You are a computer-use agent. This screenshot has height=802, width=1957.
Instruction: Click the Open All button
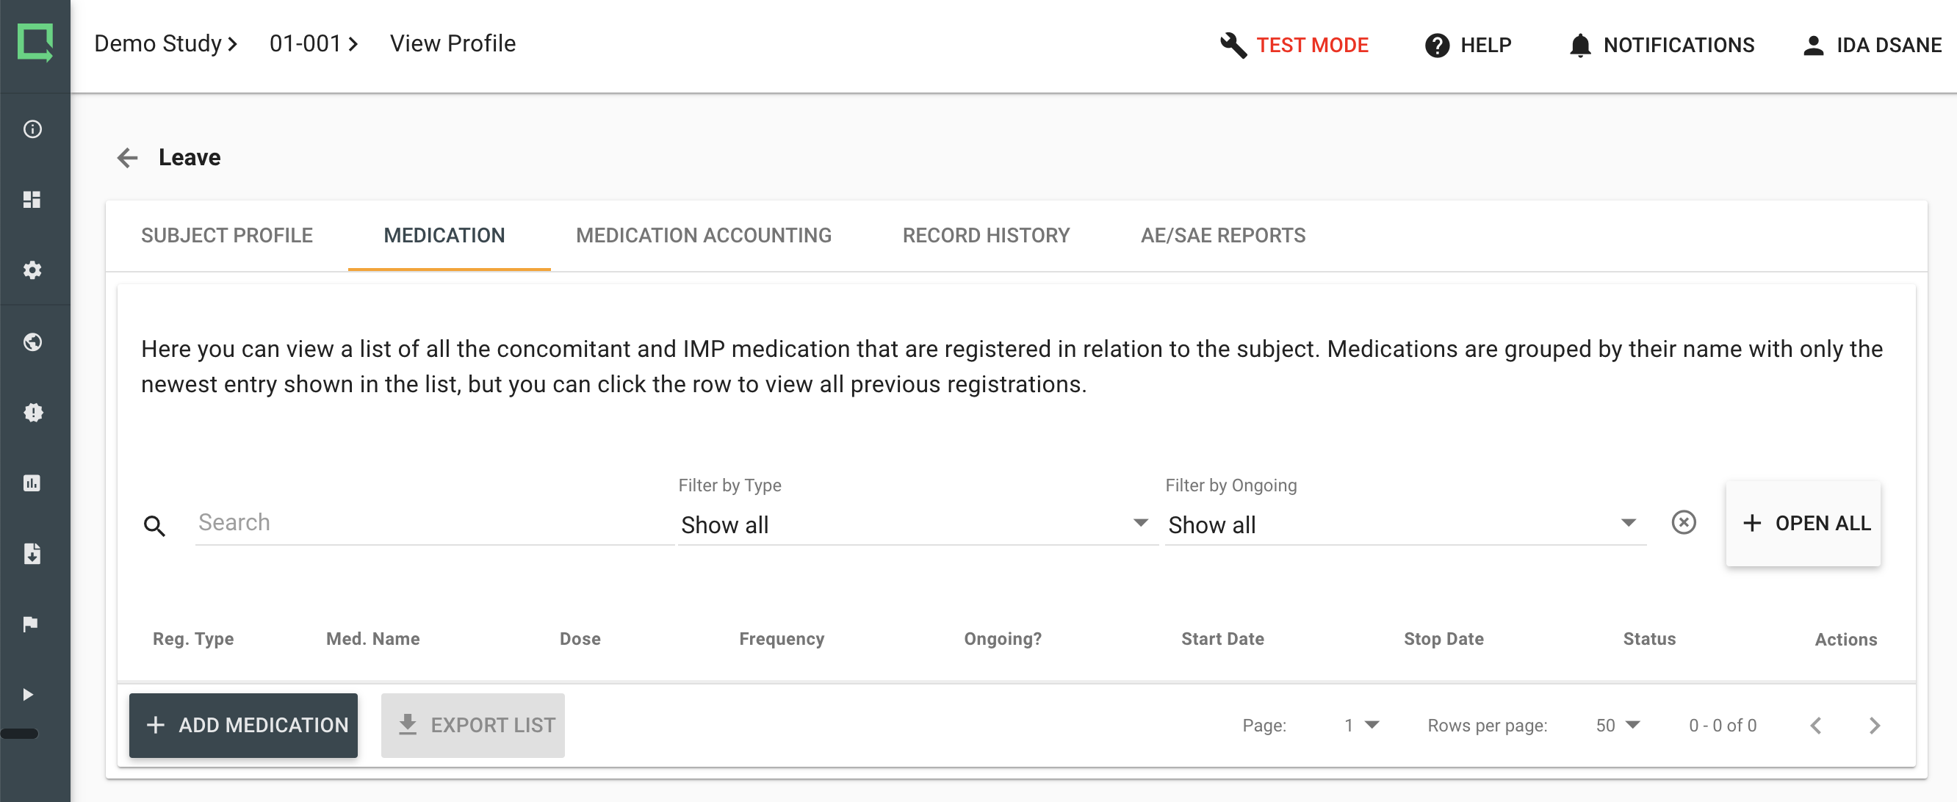(x=1803, y=523)
